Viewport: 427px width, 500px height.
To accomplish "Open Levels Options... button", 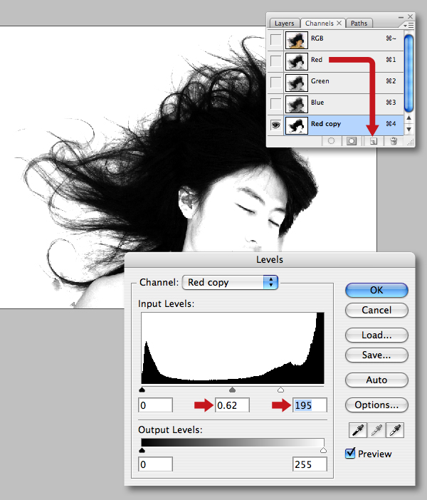I will pyautogui.click(x=376, y=405).
